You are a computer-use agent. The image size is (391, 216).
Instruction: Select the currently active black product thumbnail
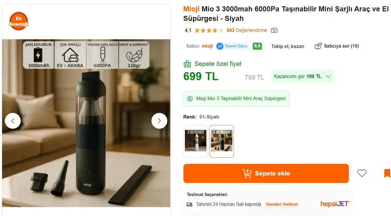[x=221, y=141]
